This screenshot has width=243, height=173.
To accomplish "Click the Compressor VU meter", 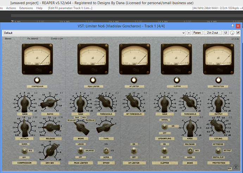I will 37,59.
